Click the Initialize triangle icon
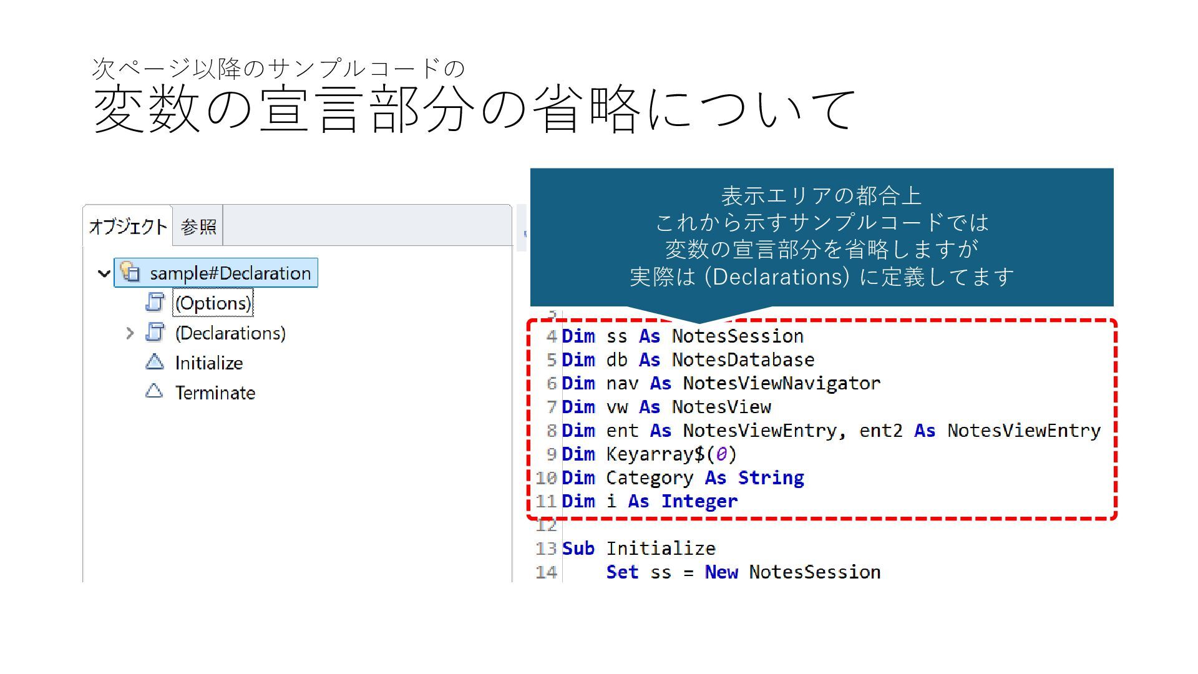Image resolution: width=1198 pixels, height=674 pixels. (154, 362)
